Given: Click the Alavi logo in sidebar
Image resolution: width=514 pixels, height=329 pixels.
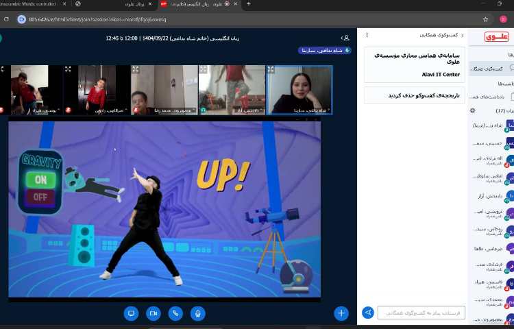Looking at the screenshot, I should tap(496, 37).
